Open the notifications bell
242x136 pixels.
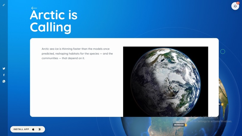tap(235, 6)
